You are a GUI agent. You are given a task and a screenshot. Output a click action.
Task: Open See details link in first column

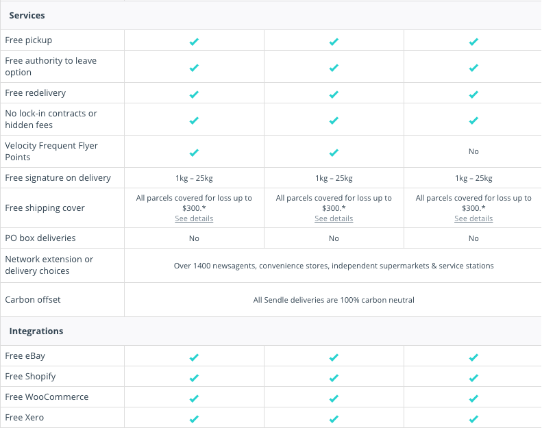click(x=194, y=218)
